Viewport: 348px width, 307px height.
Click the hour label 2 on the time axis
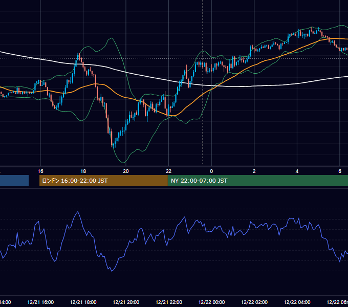[254, 171]
